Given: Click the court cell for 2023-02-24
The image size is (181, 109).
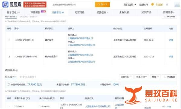Looking at the screenshot, I should (125, 40).
